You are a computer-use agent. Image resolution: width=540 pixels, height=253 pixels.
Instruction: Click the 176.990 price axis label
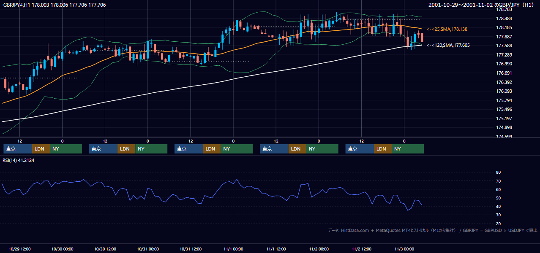tap(504, 64)
